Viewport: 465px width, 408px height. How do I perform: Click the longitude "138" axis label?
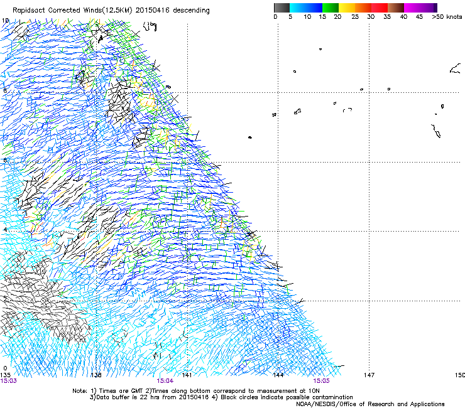[x=96, y=375]
